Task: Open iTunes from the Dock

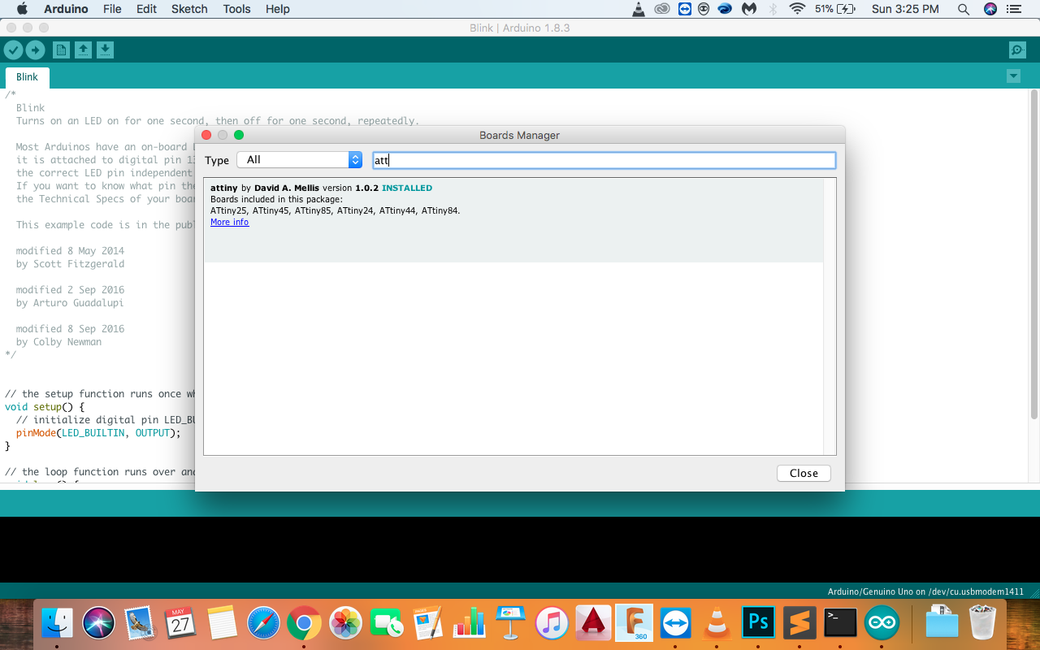Action: pos(552,624)
